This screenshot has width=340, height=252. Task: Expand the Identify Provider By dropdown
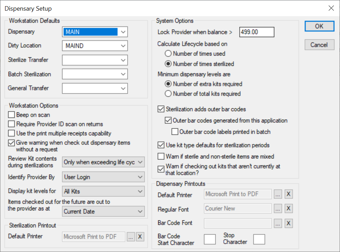coord(140,177)
